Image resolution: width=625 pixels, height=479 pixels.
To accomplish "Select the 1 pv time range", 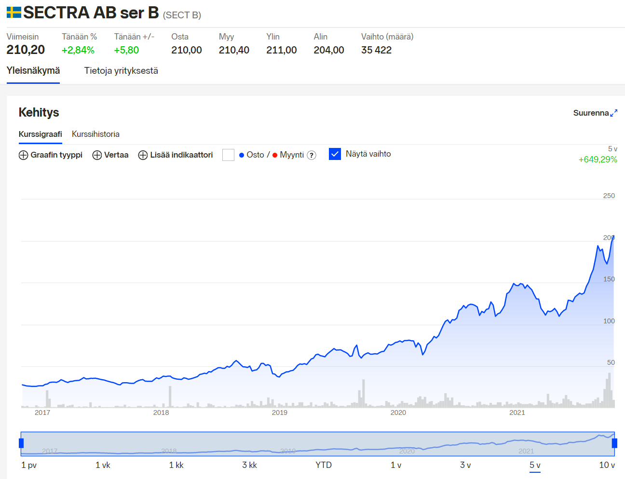I will [29, 465].
